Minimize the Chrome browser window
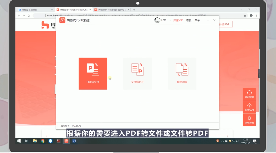 (x=242, y=10)
